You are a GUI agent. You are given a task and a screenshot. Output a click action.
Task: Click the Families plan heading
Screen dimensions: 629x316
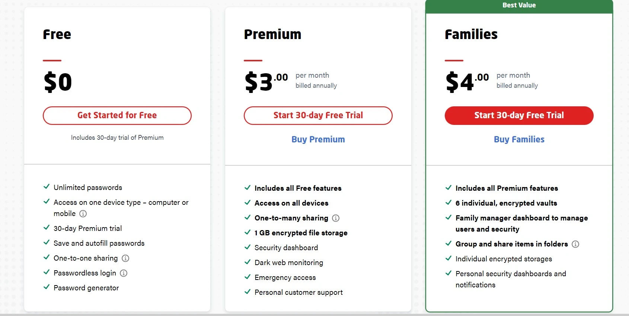471,34
